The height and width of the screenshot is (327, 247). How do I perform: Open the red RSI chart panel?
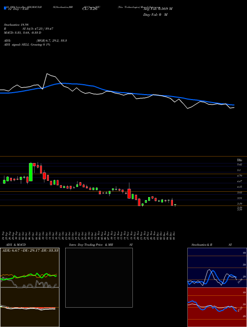217,307
